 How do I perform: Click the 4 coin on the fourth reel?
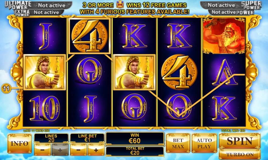pyautogui.click(x=179, y=72)
